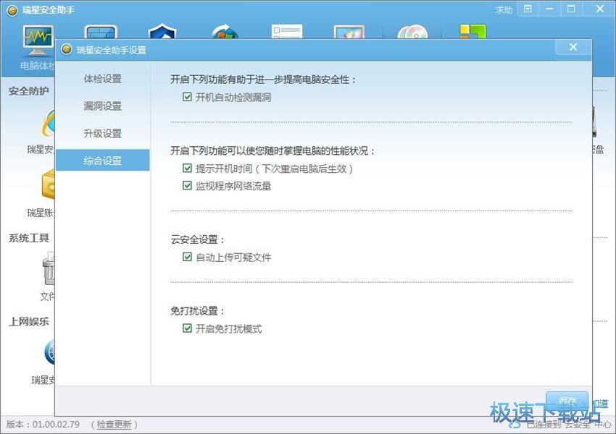Uncheck 监视程序网络流量 option
Screen dimensions: 616x434
[x=188, y=185]
